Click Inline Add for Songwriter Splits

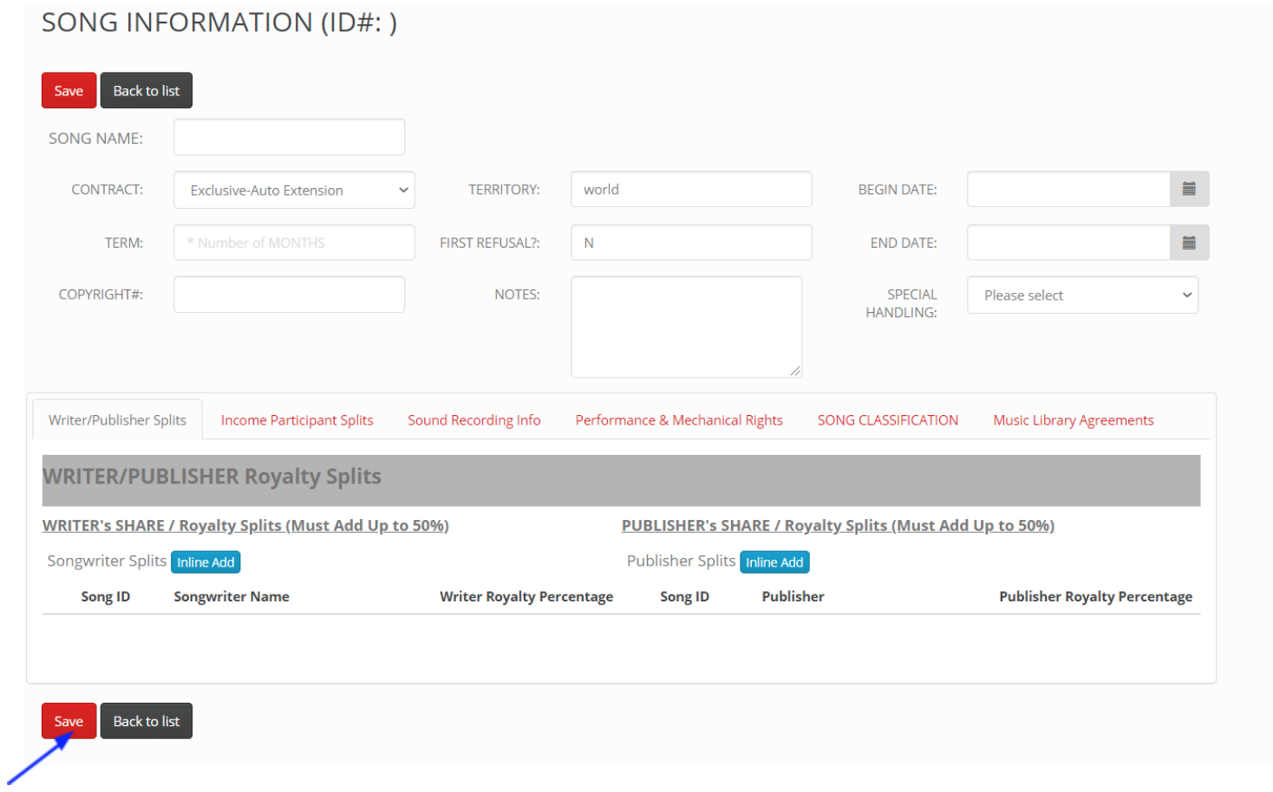pos(206,562)
